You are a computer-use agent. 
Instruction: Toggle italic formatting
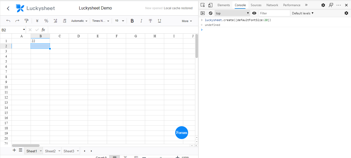coord(141,21)
